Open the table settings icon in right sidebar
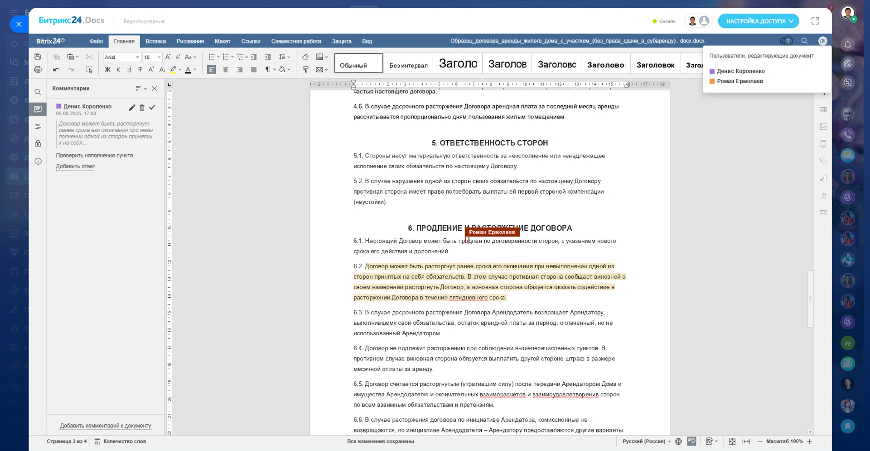 pos(823,110)
